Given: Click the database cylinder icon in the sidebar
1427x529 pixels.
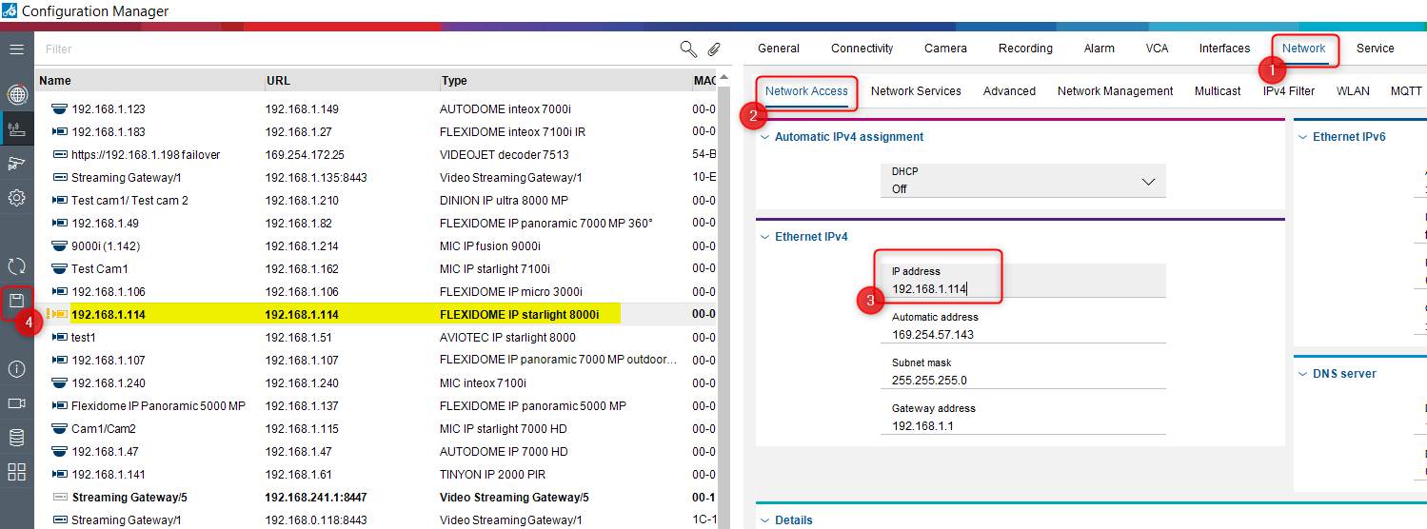Looking at the screenshot, I should 16,438.
